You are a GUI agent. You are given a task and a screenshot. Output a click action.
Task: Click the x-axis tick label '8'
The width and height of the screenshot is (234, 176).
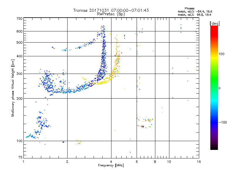[155, 162]
